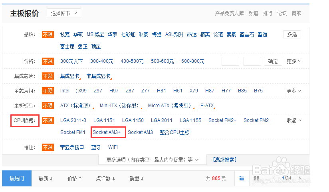Sort by 点评数 tab
The height and width of the screenshot is (192, 329).
click(106, 178)
